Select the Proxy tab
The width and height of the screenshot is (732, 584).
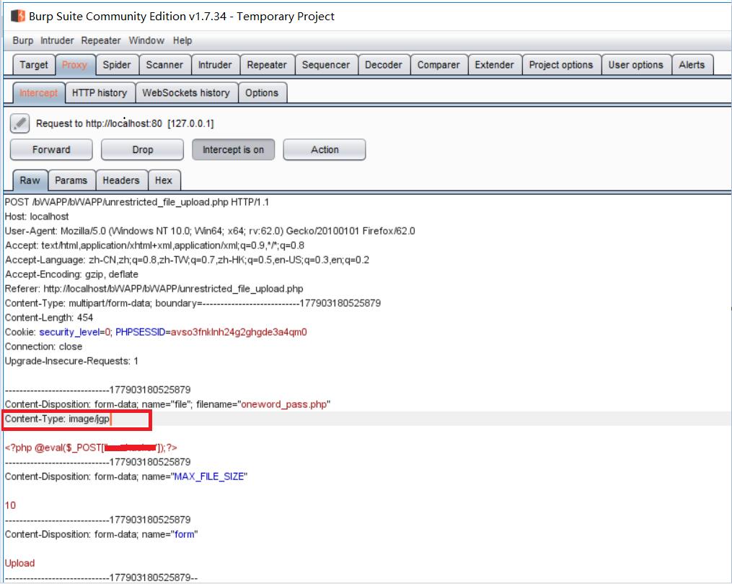[75, 65]
